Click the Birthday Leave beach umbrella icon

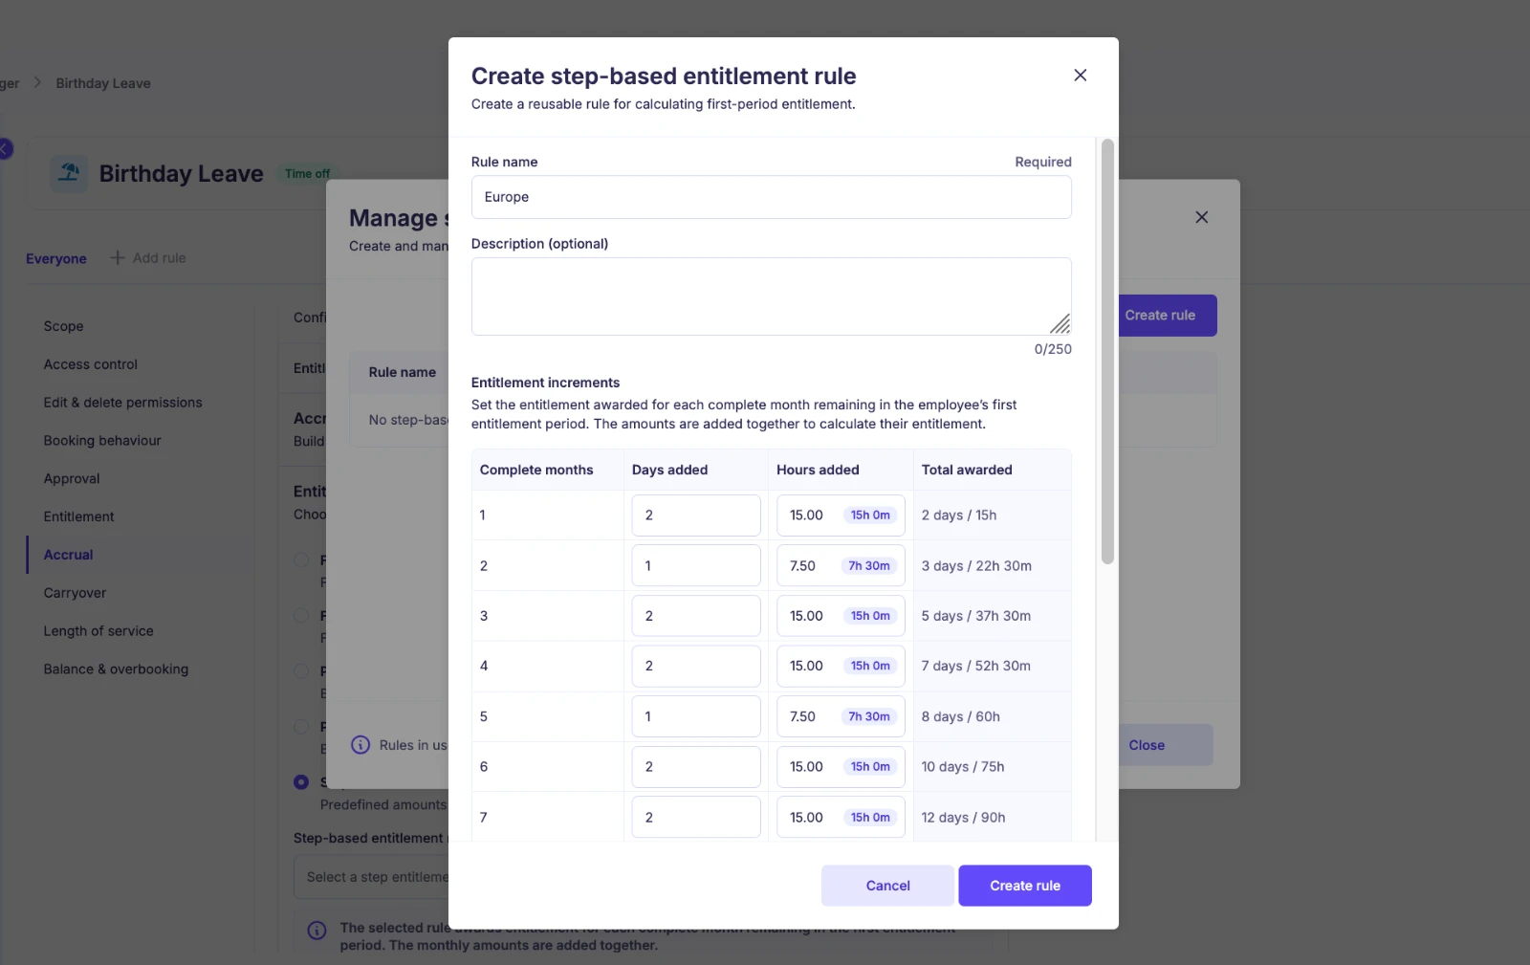pos(69,173)
